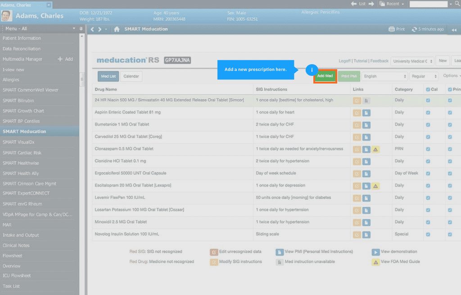Click the previous patient arrow before List
461x295 pixels.
354,4
